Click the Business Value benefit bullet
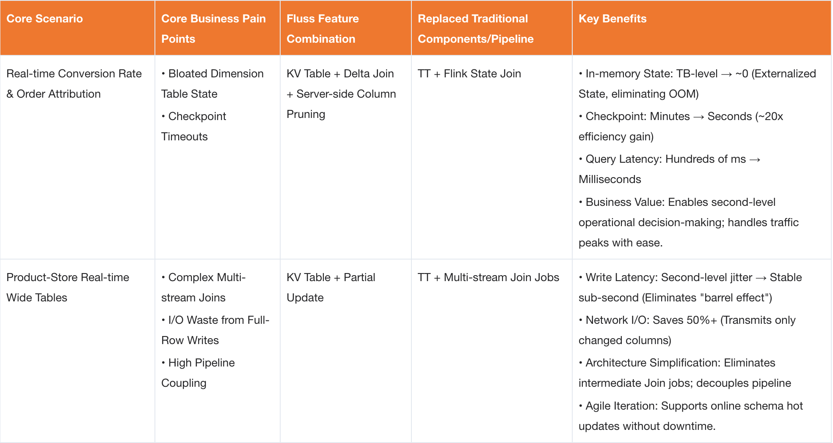This screenshot has height=443, width=833. (x=688, y=222)
